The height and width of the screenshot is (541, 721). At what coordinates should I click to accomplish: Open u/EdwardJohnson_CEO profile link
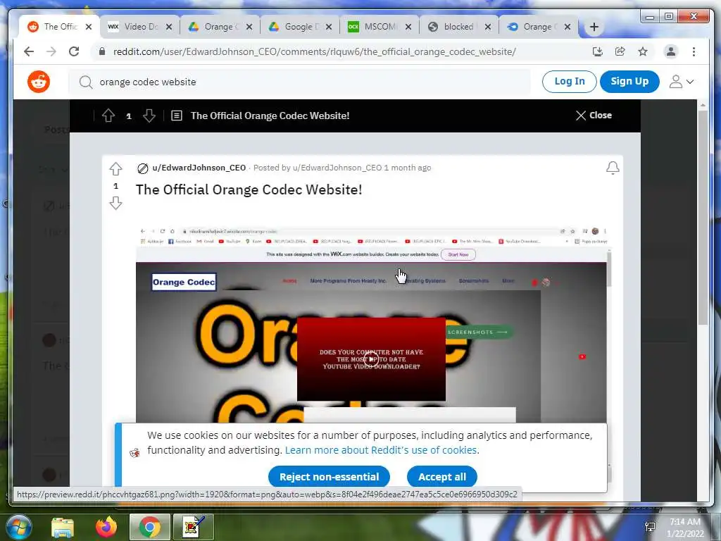[199, 168]
